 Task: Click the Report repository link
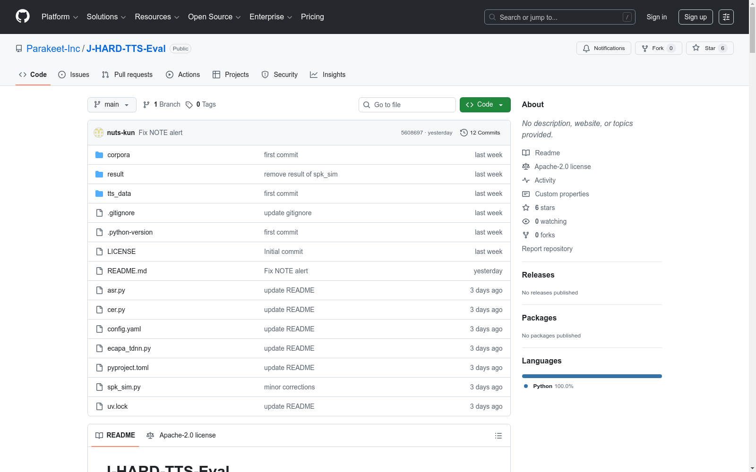547,249
